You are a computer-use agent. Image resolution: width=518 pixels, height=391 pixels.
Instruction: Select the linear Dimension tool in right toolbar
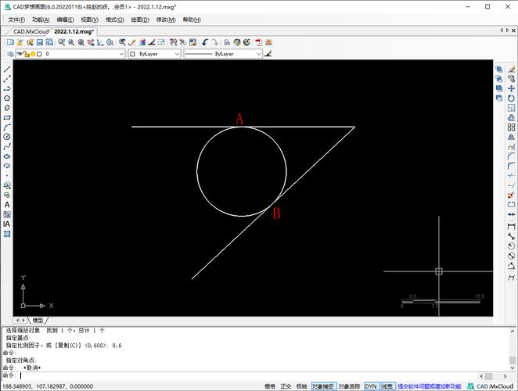click(511, 226)
